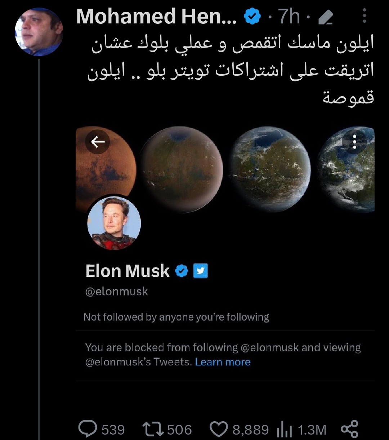This screenshot has height=440, width=389.
Task: Click the "Learn more" link
Action: (223, 362)
